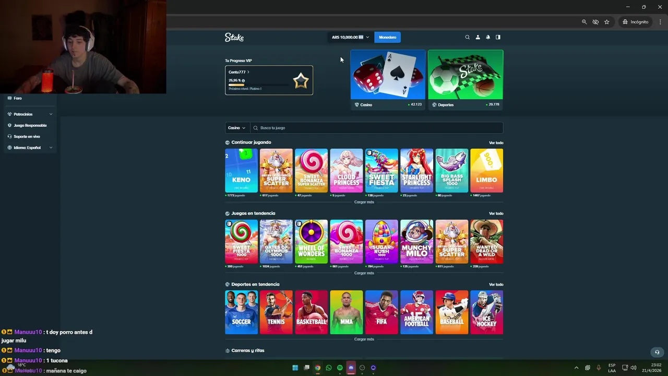This screenshot has width=668, height=376.
Task: Open the Deportes card
Action: (x=466, y=79)
